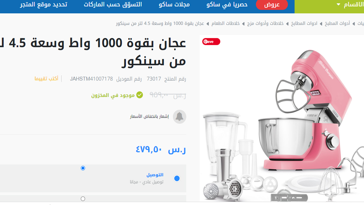Open حصريا في ساكو menu item
This screenshot has height=205, width=364.
click(x=227, y=5)
